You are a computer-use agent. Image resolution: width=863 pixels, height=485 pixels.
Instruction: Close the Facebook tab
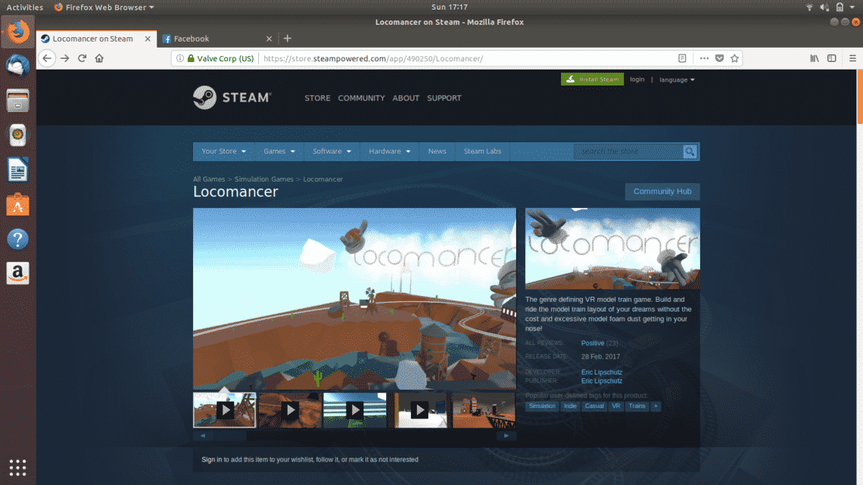coord(269,39)
